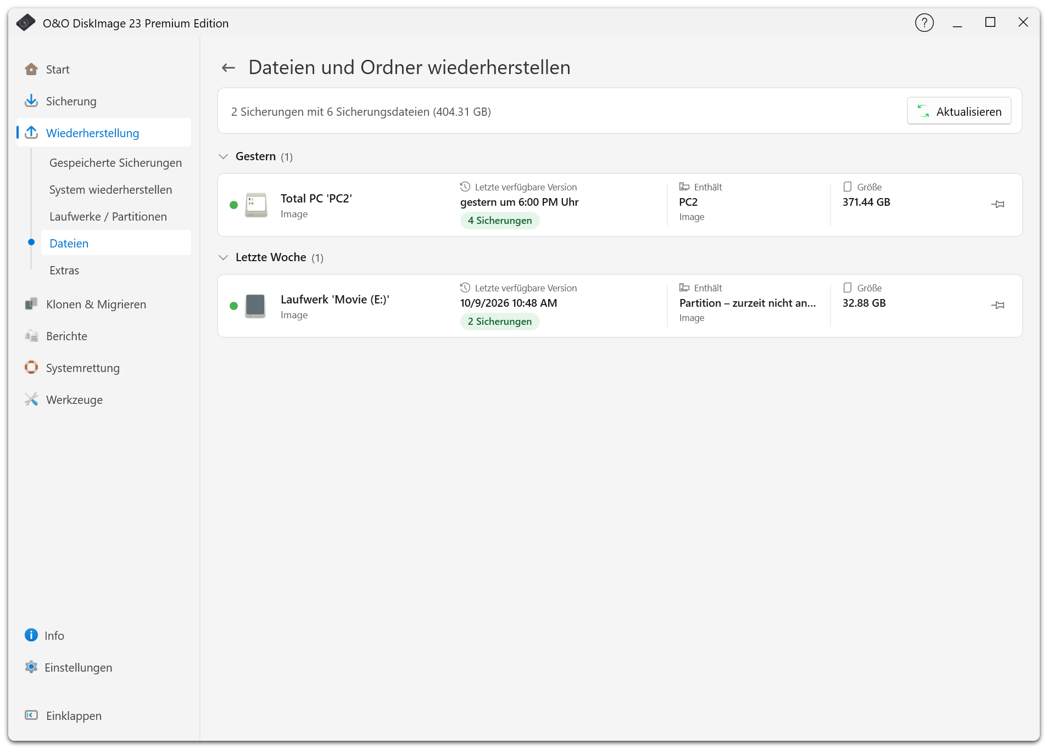Click the 371.44 GB size value
Viewport: 1048px width, 749px height.
tap(866, 202)
